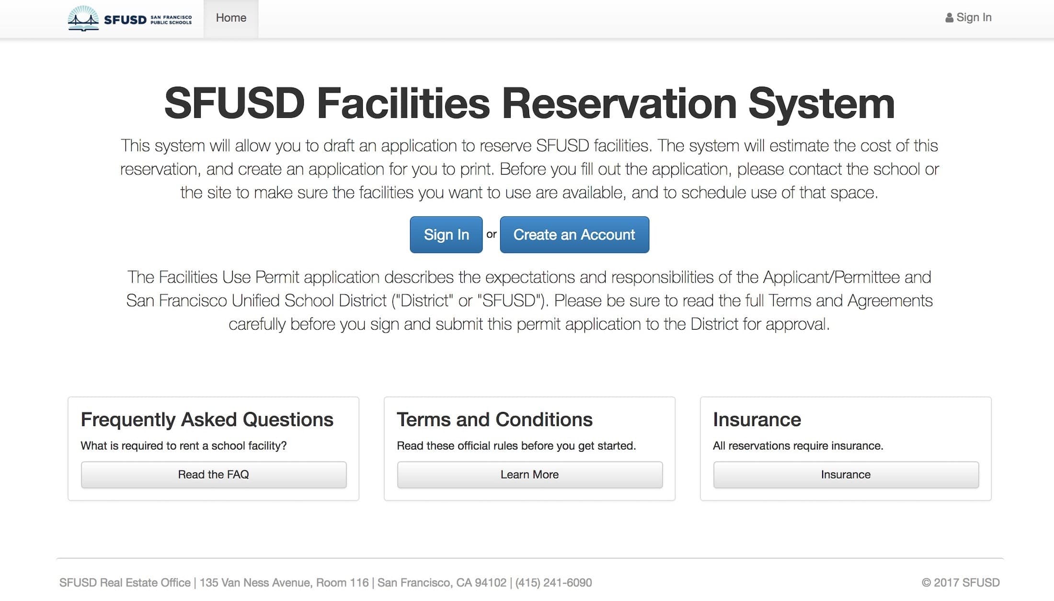Click Learn More under Terms and Conditions

[x=530, y=475]
